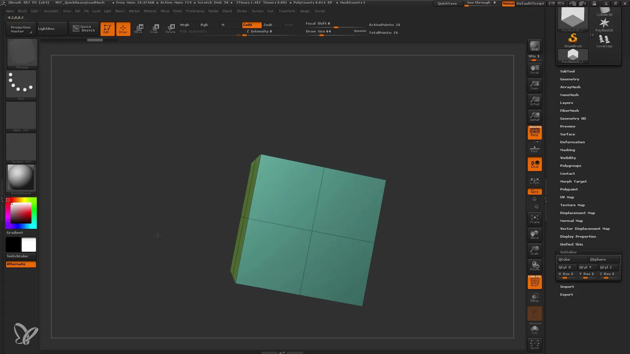The height and width of the screenshot is (354, 630).
Task: Click the Local transformation icon
Action: pos(535,164)
